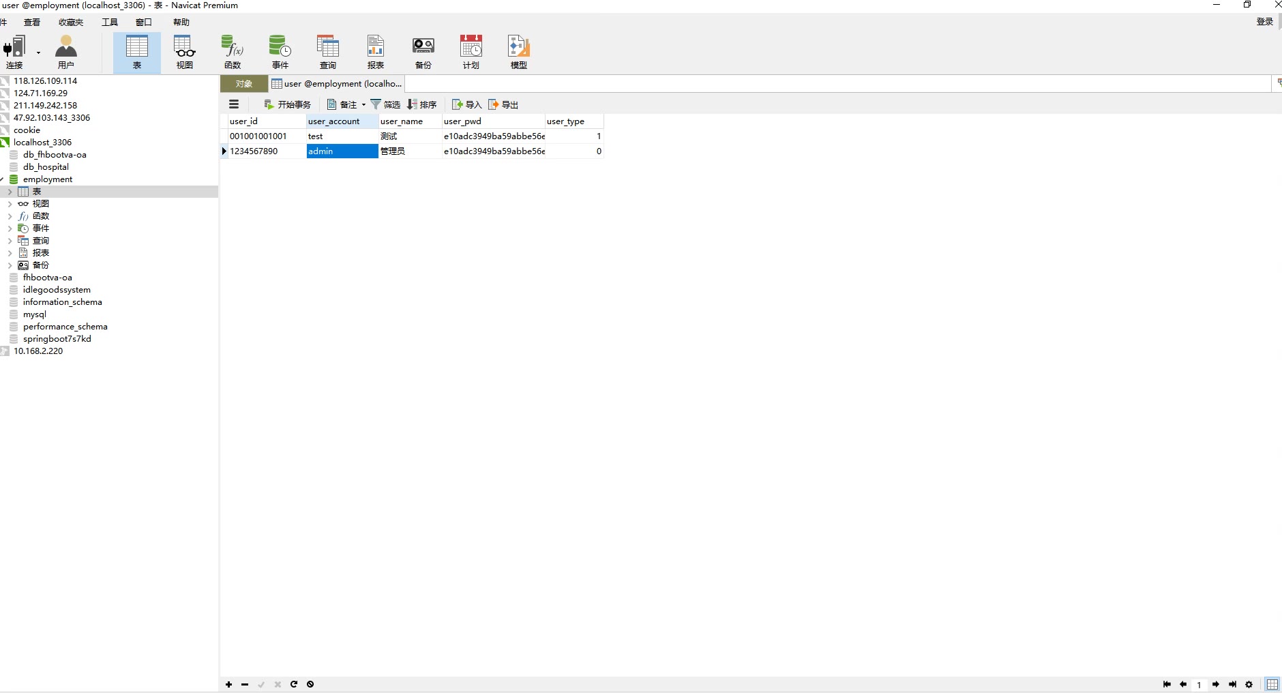
Task: Click 备注 (Memo) button
Action: [x=342, y=104]
